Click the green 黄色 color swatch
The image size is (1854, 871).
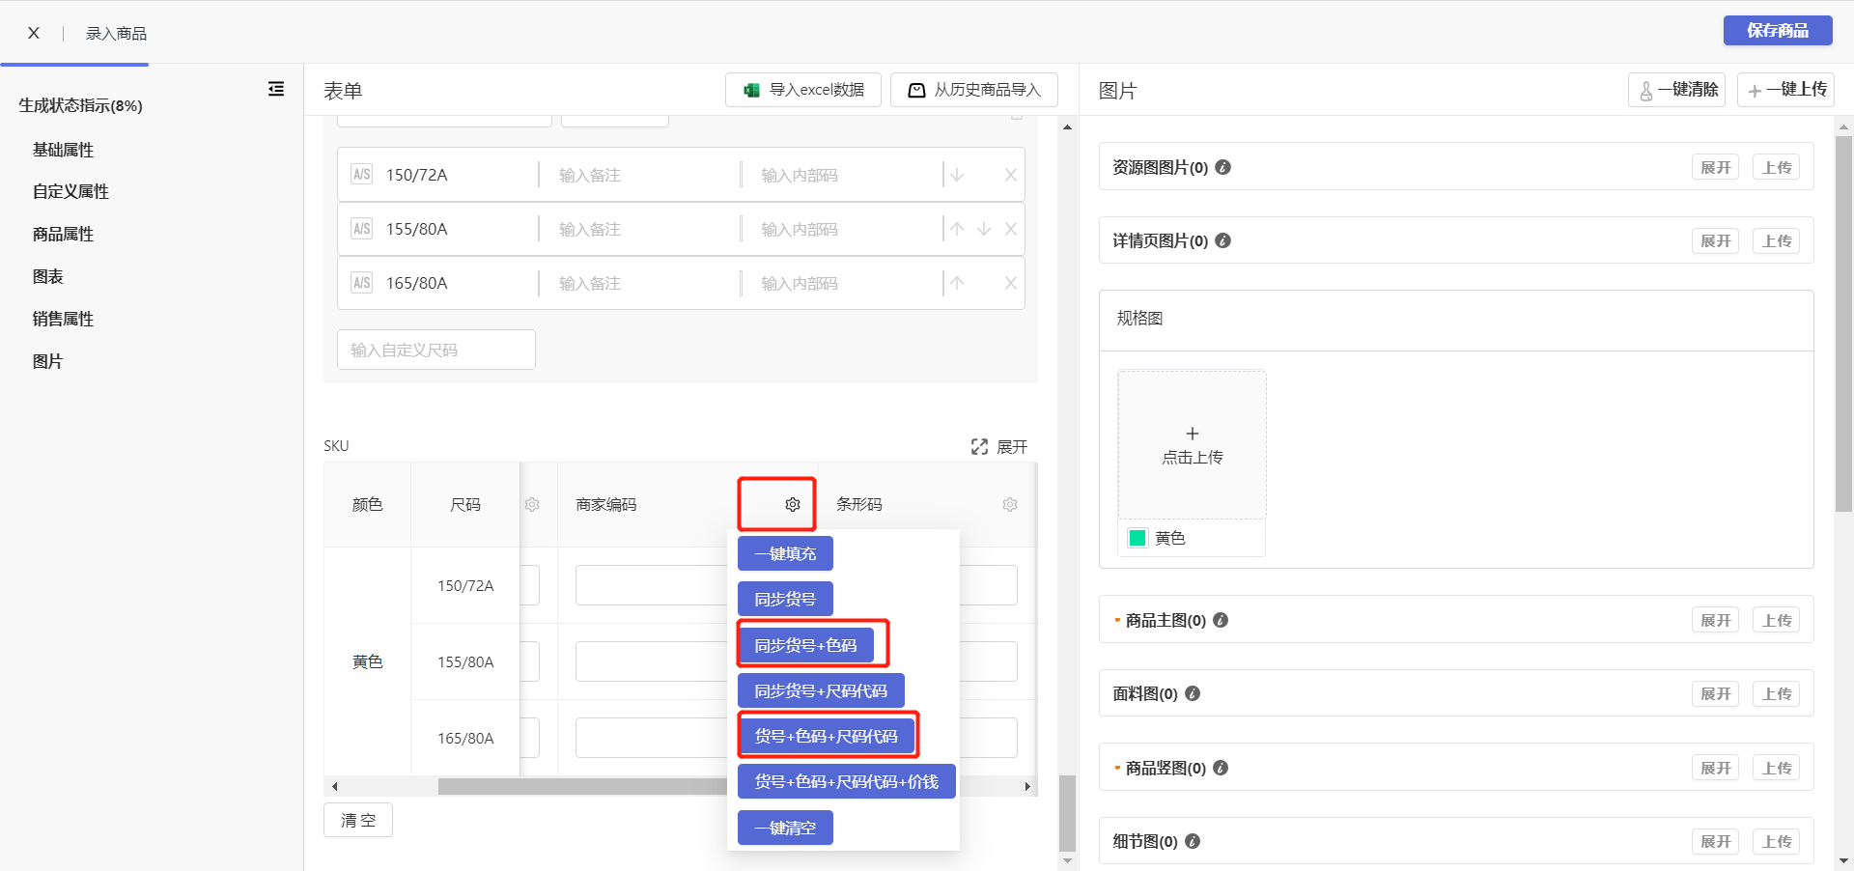[x=1138, y=538]
